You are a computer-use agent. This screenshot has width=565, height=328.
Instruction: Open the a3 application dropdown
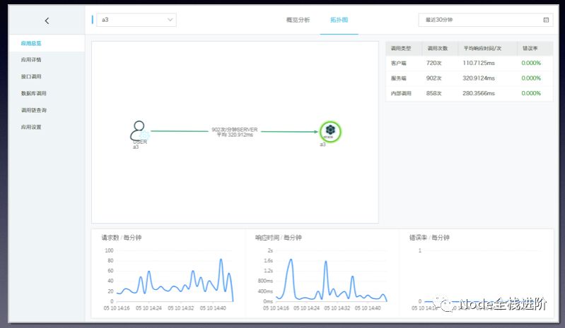coord(136,20)
